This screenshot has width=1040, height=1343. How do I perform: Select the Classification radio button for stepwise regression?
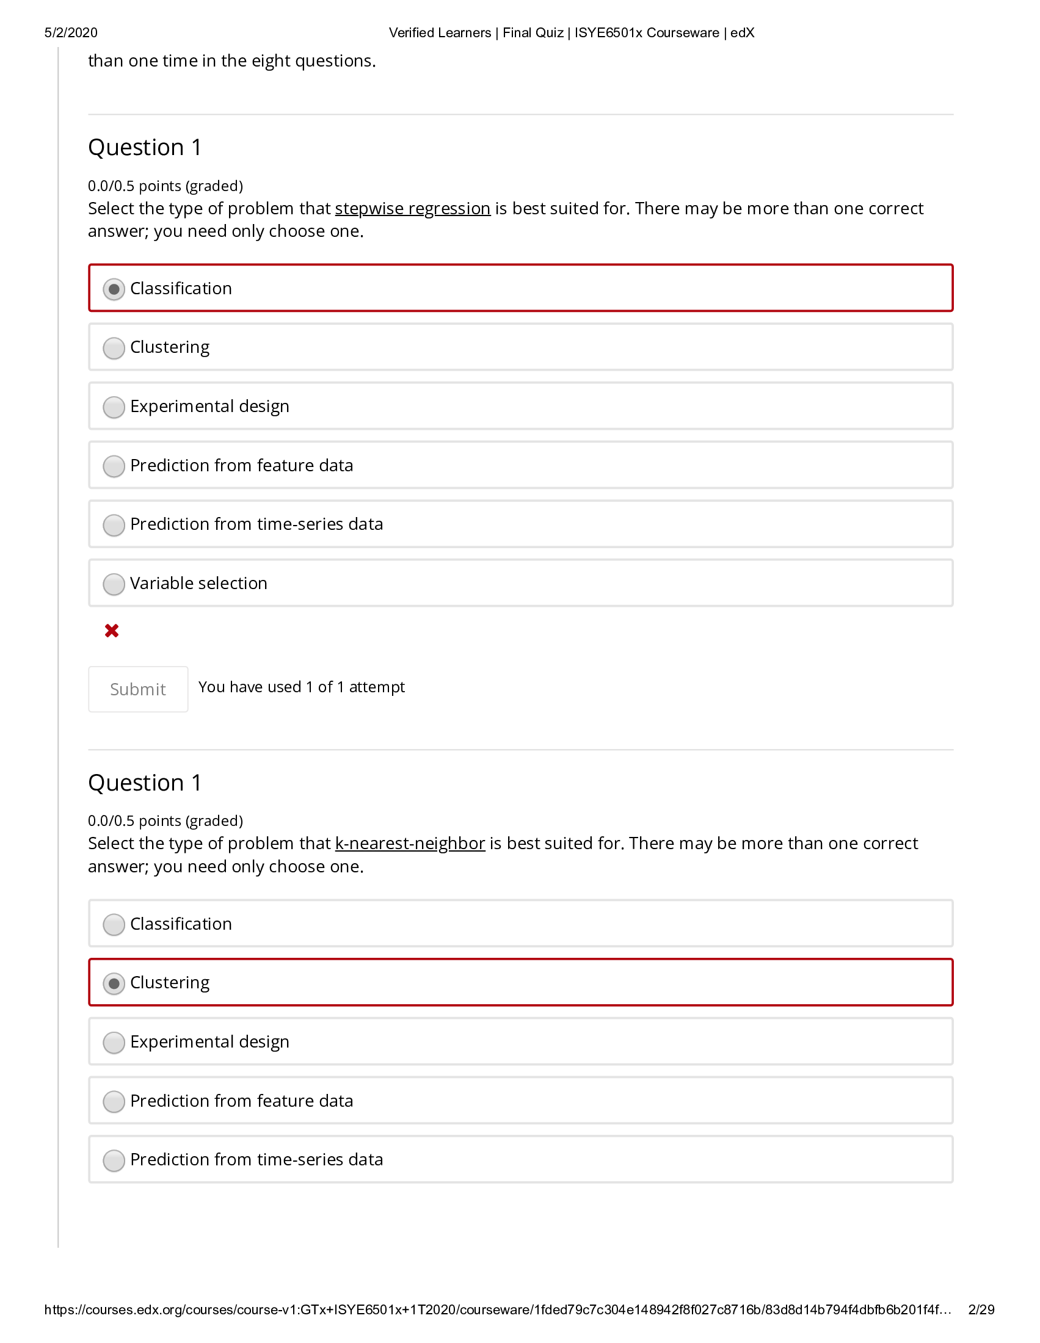[x=113, y=289]
